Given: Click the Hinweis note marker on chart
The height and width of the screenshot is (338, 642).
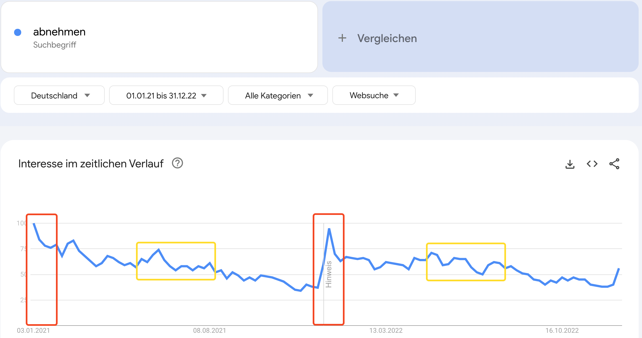Looking at the screenshot, I should (x=328, y=274).
